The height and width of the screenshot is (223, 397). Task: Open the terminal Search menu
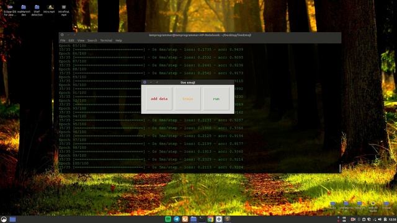pyautogui.click(x=92, y=40)
